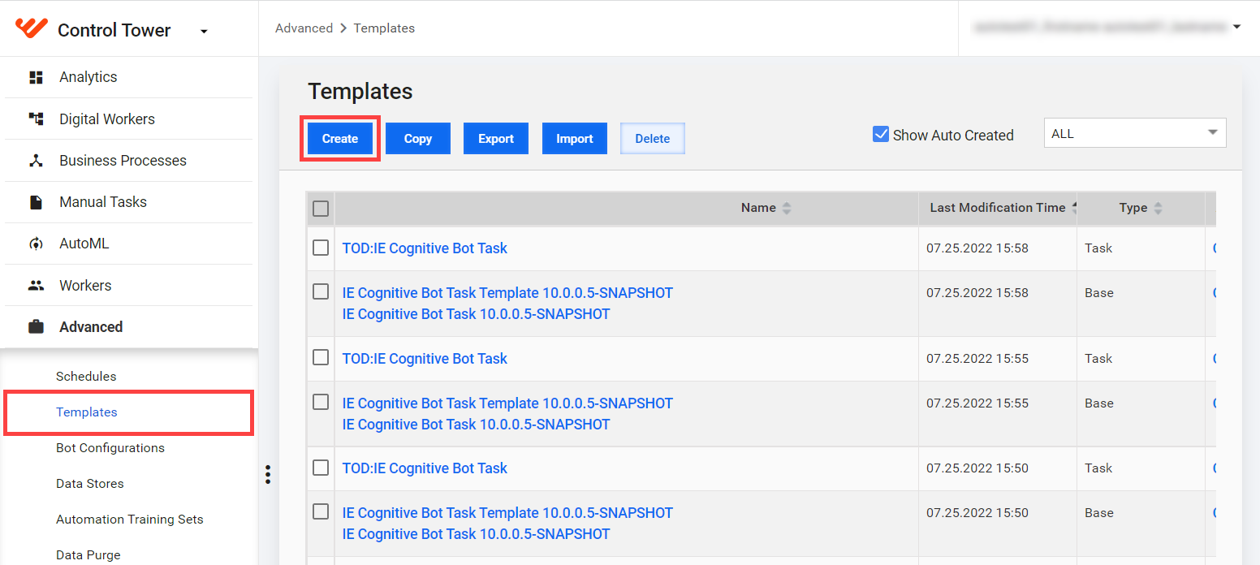1260x565 pixels.
Task: Open TOD:IE Cognitive Bot Task modified 15:55
Action: (x=425, y=359)
